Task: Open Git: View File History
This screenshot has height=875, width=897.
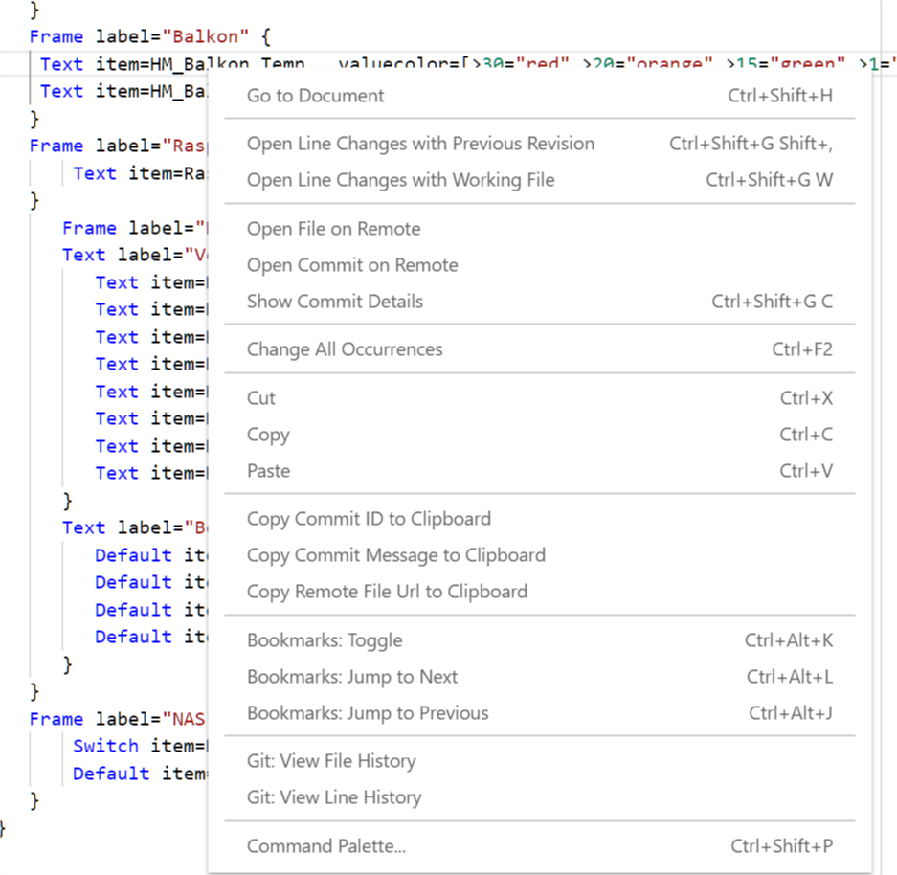Action: [331, 761]
